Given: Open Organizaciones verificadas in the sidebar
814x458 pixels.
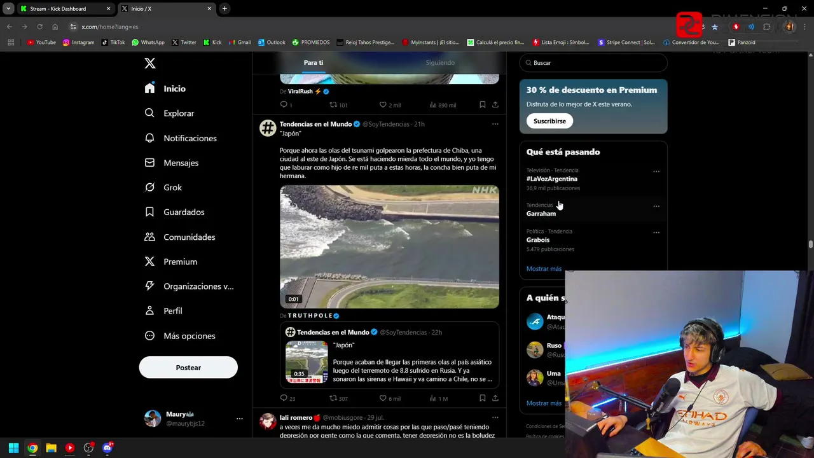Looking at the screenshot, I should pyautogui.click(x=189, y=286).
